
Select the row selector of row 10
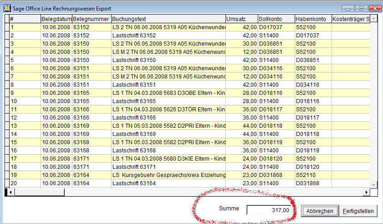click(7, 101)
